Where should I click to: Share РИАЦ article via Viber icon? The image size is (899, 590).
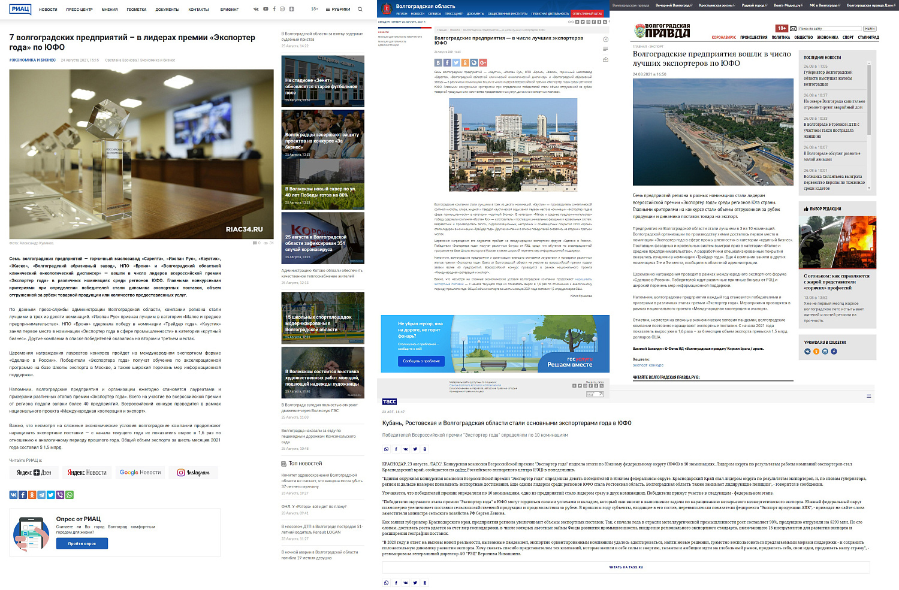[60, 495]
